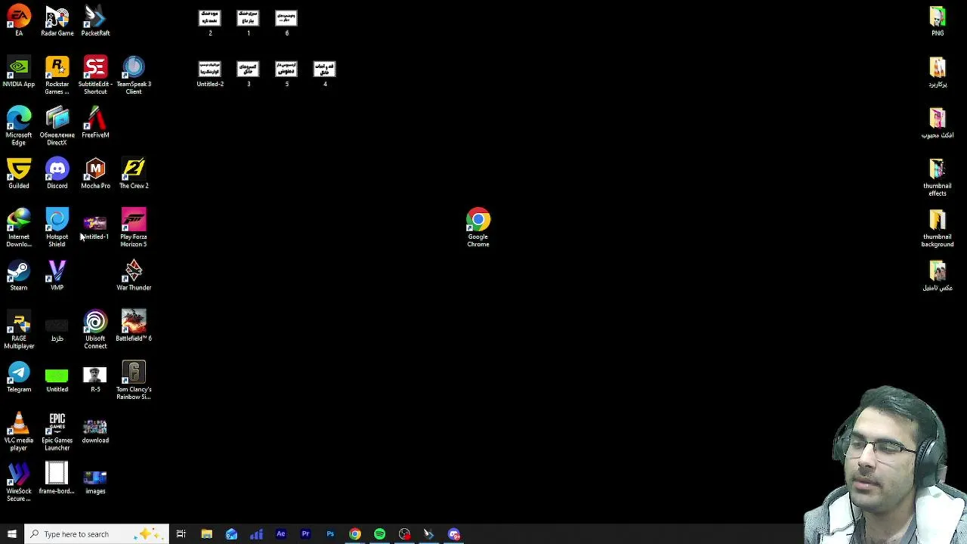Select the WireSock Secure icon
Viewport: 967px width, 544px height.
pos(19,481)
